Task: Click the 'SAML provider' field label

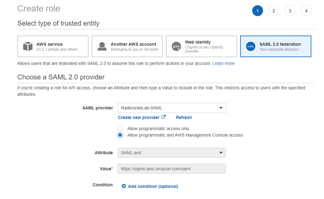Action: click(x=97, y=108)
